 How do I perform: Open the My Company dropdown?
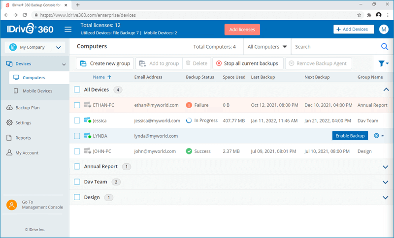(x=35, y=47)
